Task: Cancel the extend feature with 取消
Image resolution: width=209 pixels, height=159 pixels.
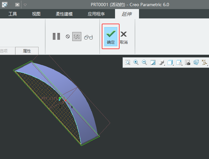Action: [124, 38]
